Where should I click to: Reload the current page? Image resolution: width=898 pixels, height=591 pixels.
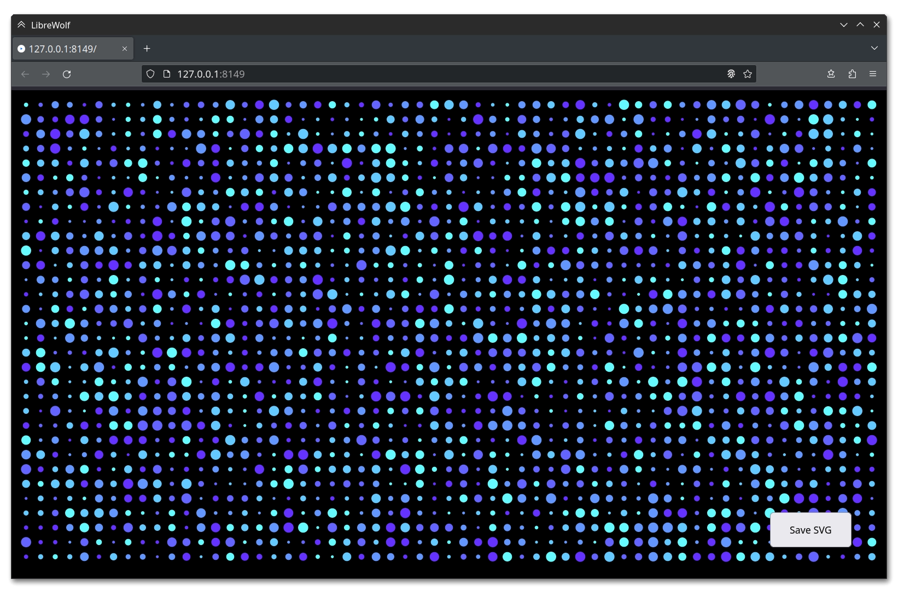pyautogui.click(x=67, y=74)
